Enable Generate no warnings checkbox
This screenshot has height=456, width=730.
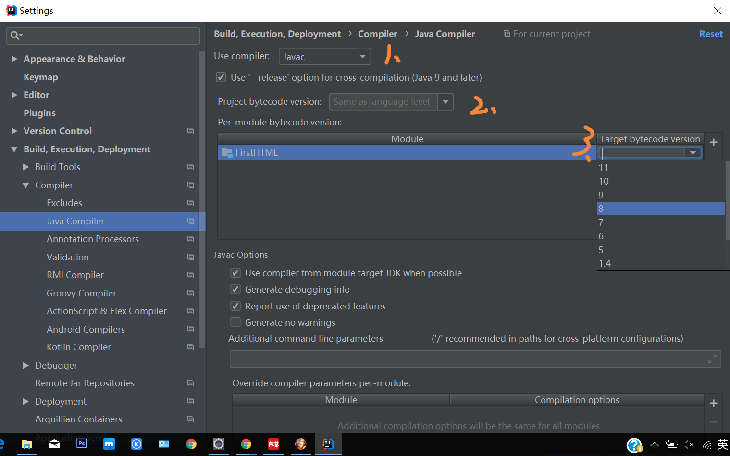tap(235, 322)
